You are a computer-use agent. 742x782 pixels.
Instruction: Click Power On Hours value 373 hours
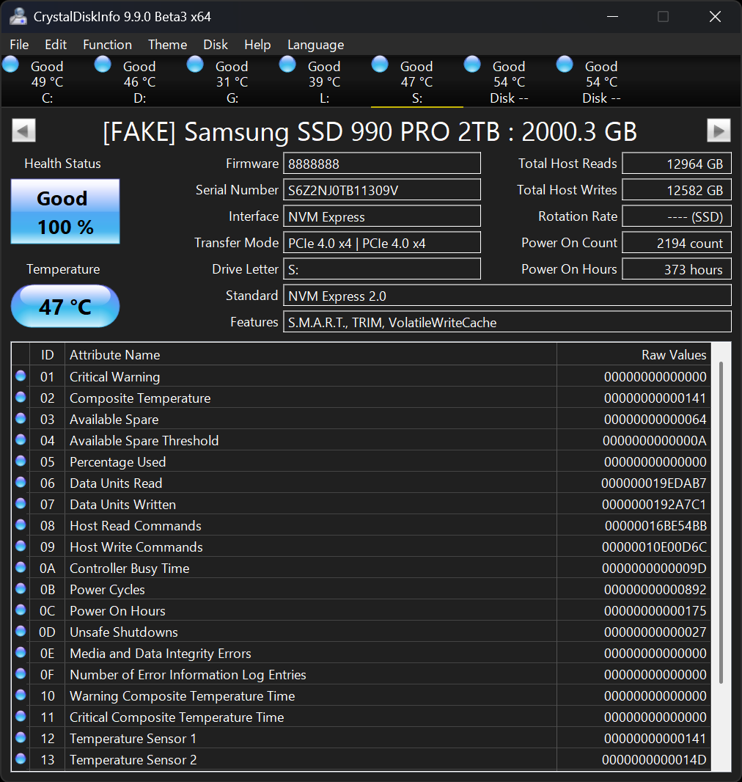tap(677, 269)
